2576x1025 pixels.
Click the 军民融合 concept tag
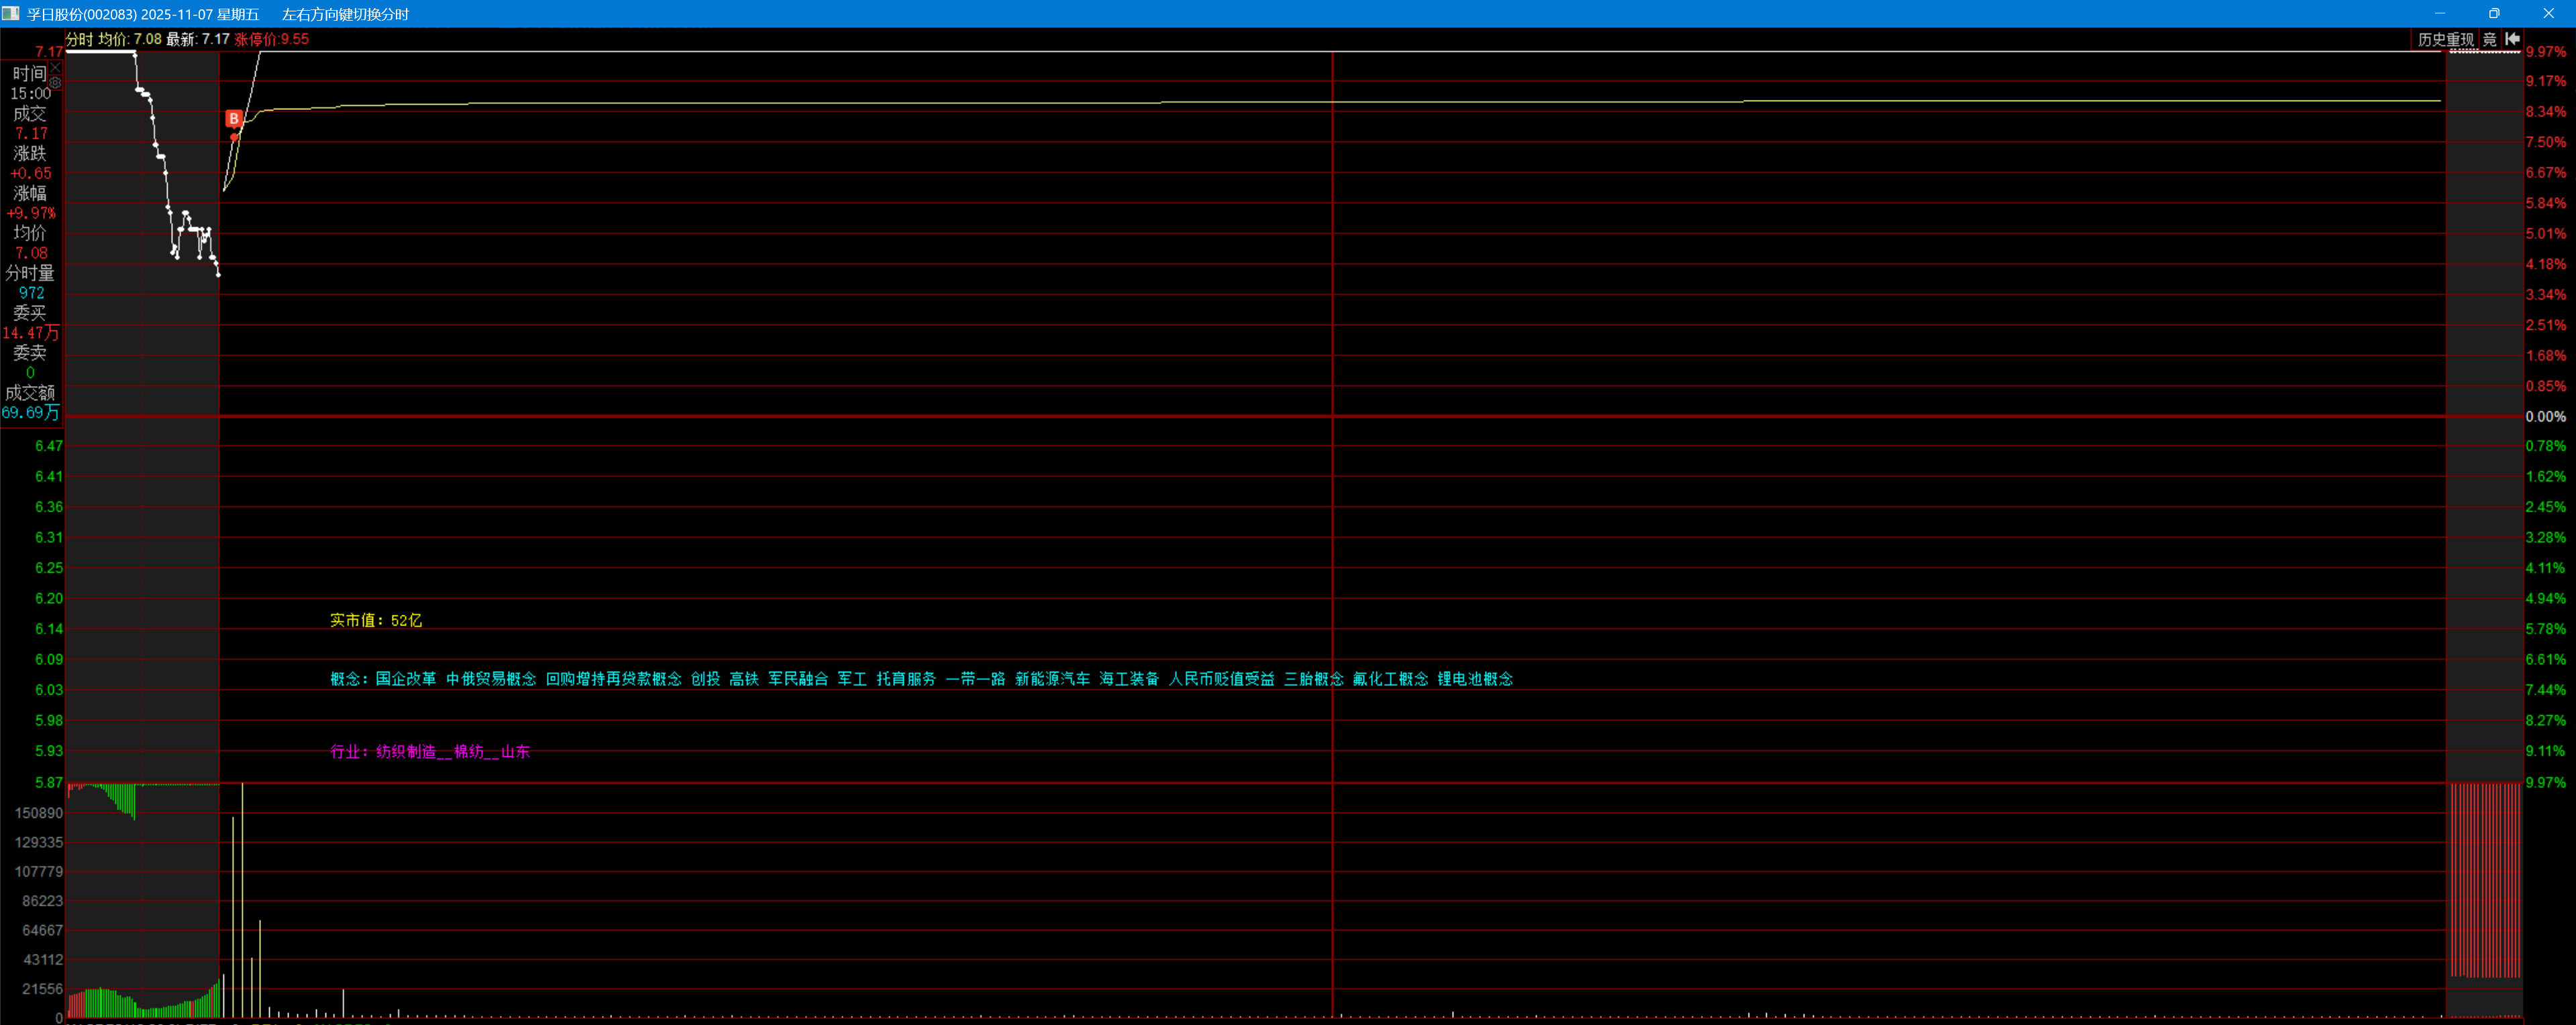coord(798,679)
